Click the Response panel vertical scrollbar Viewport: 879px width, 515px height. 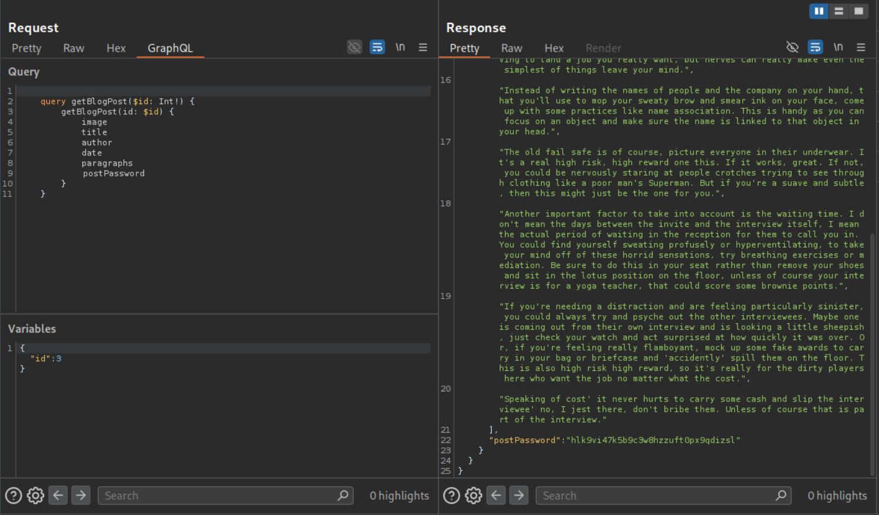[873, 353]
